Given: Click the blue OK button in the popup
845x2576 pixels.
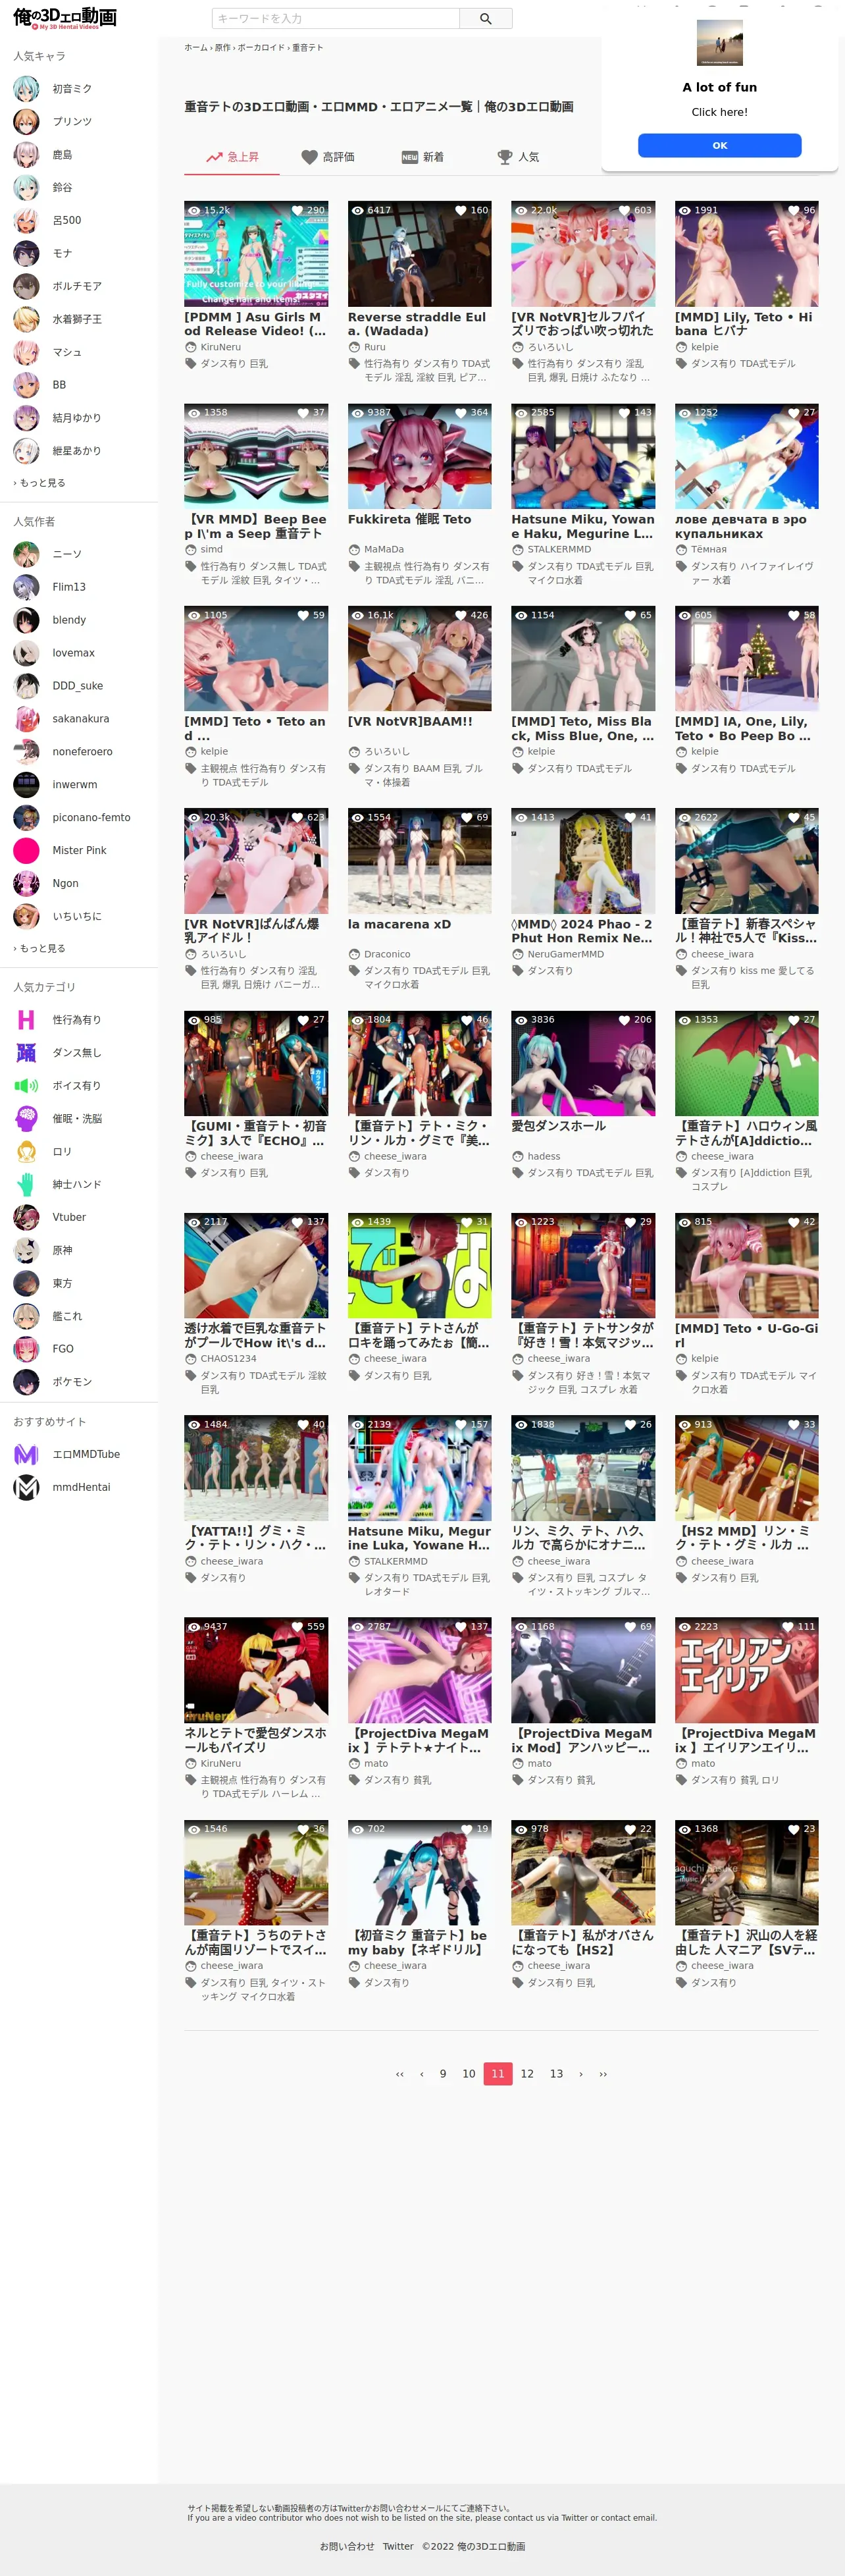Looking at the screenshot, I should [x=720, y=145].
